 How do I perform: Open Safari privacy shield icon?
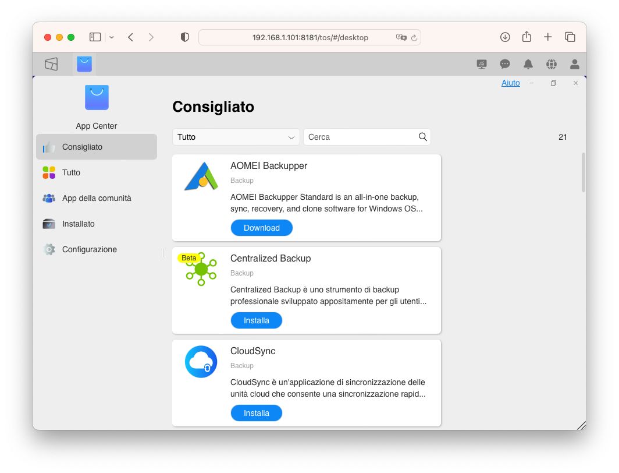click(185, 37)
